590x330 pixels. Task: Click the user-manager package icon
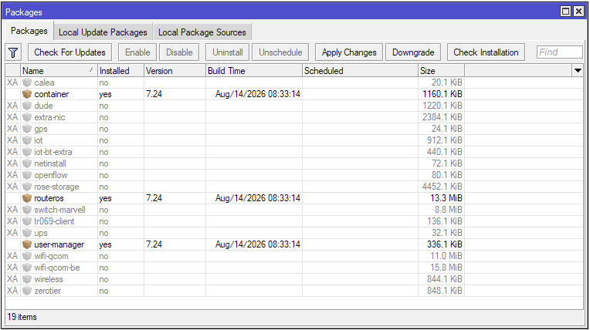click(x=27, y=244)
